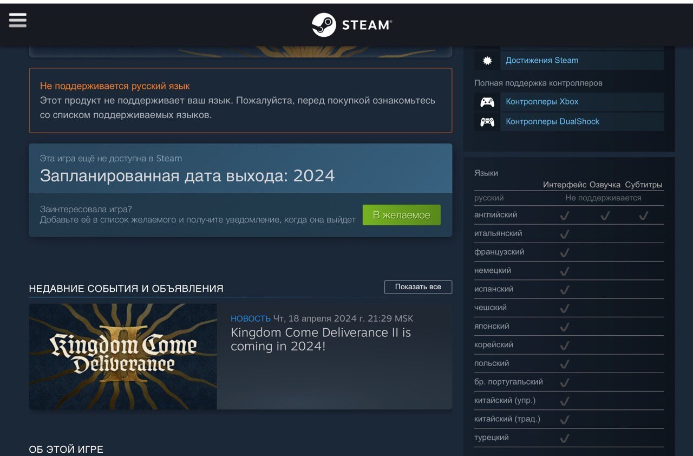Screen dimensions: 693x456
Task: Click the итальянский language label
Action: point(498,233)
